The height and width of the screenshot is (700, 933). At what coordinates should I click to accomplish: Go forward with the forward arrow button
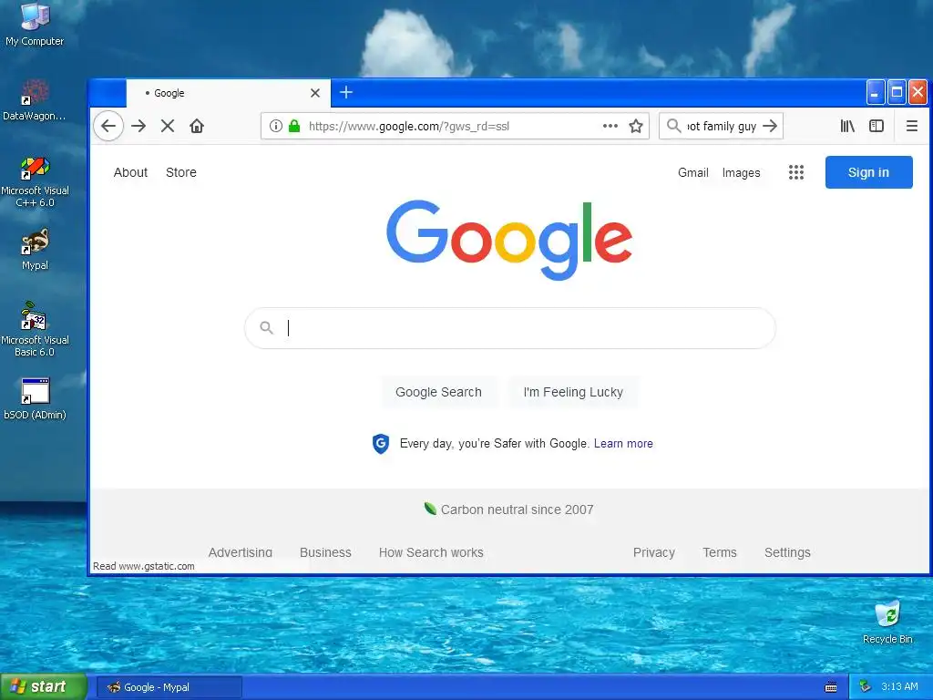138,126
